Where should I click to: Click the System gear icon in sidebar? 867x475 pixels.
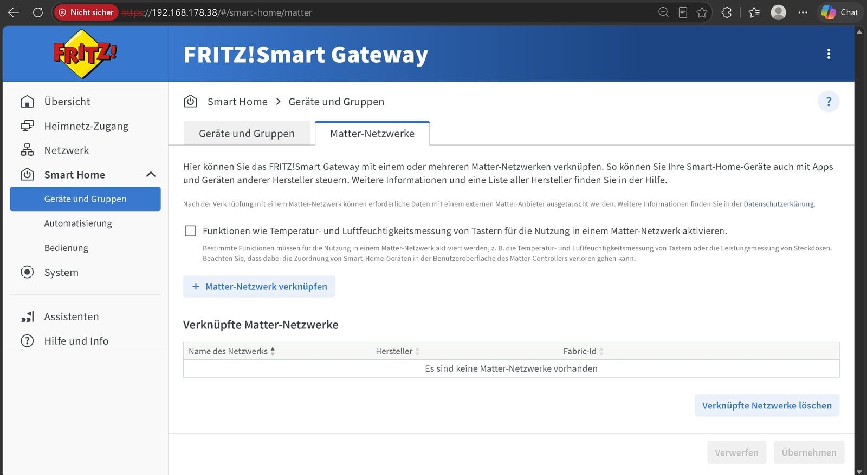click(x=27, y=272)
